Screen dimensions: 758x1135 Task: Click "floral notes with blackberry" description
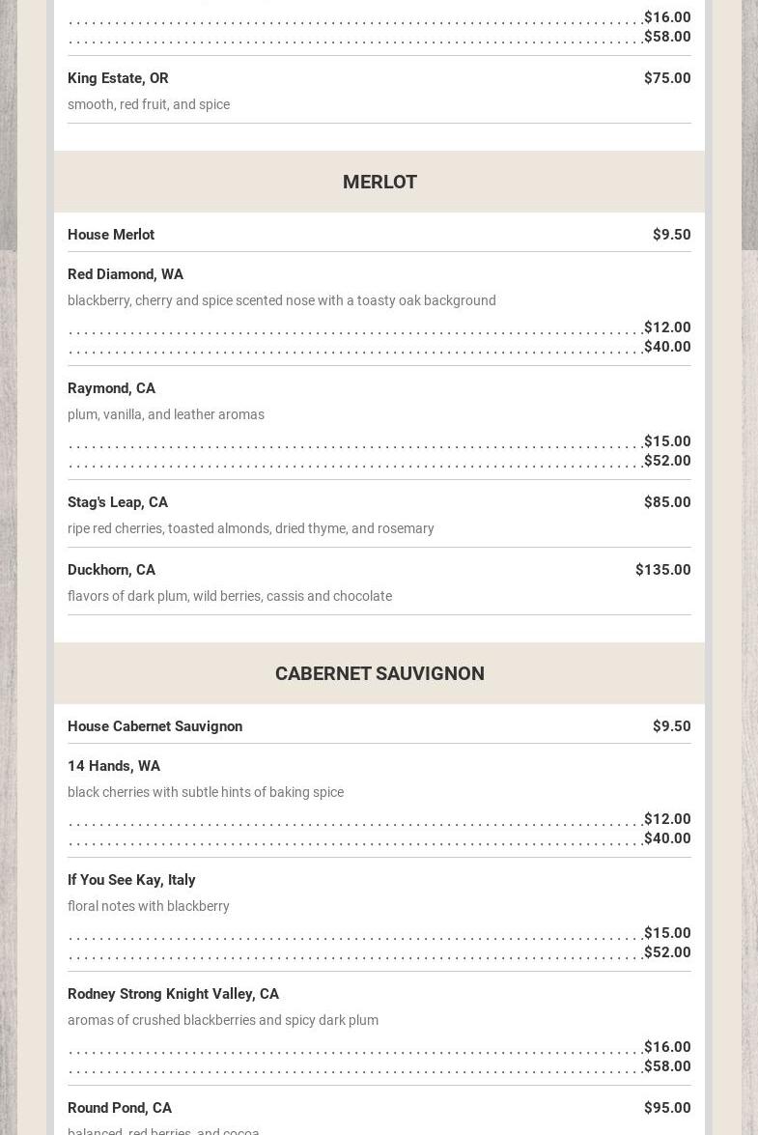pos(149,906)
